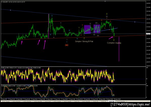
Task: Select the 'Complex / zigzag' text label
Action: tap(114, 43)
